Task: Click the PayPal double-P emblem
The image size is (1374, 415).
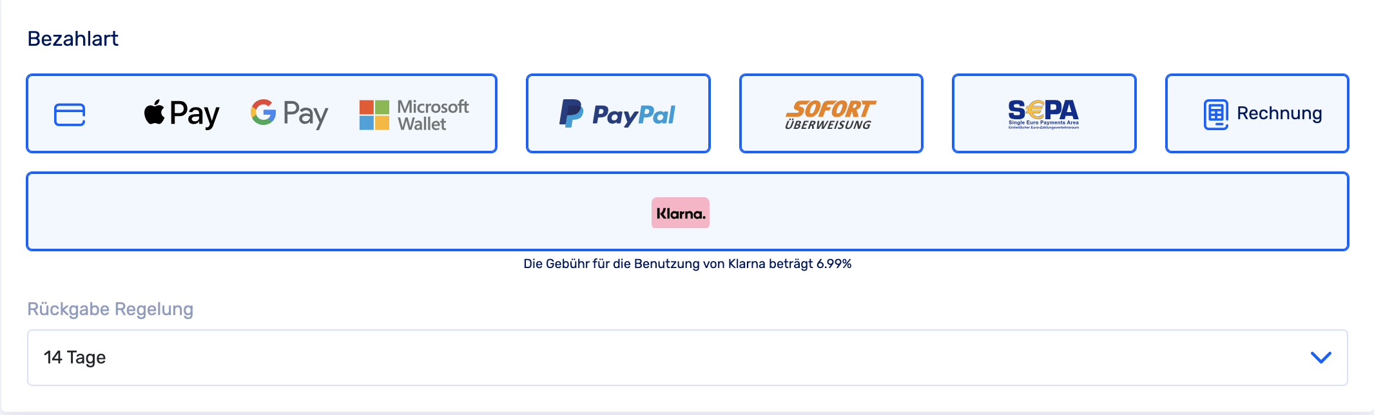Action: point(571,113)
